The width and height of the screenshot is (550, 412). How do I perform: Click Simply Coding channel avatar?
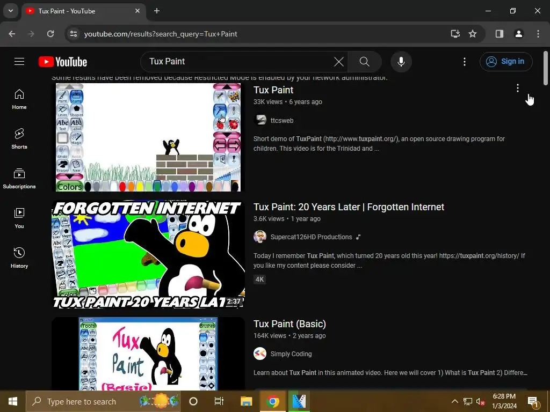point(260,354)
